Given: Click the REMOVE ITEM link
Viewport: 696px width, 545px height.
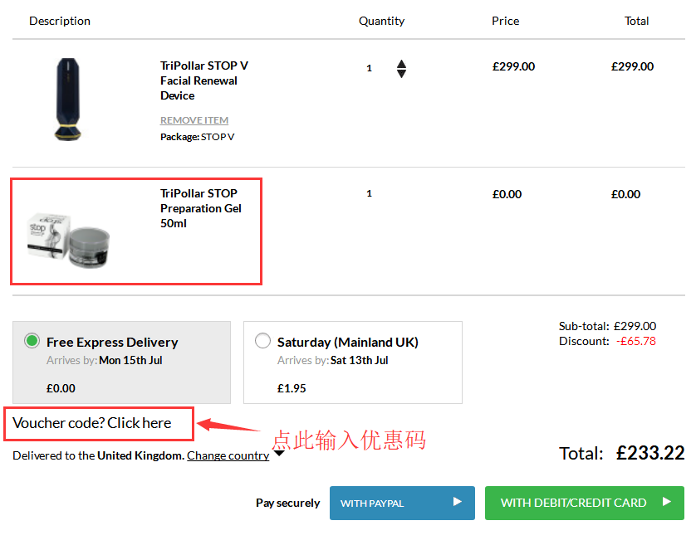Looking at the screenshot, I should 194,120.
